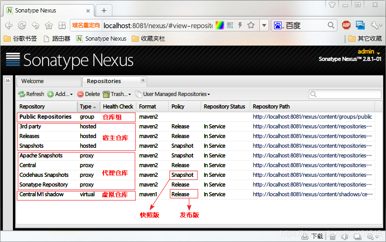Open the shadows/ce… repository path link
This screenshot has width=386, height=242.
pos(312,194)
